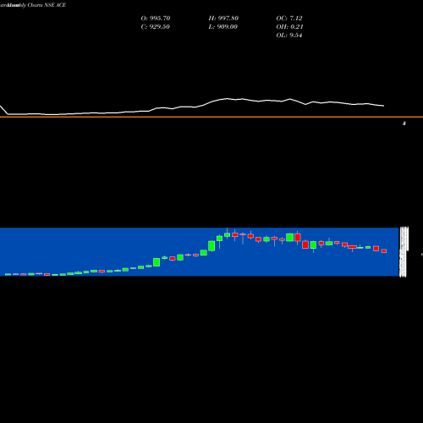Click the low price value 'L: 909.00'
423x423 pixels.
click(x=222, y=27)
